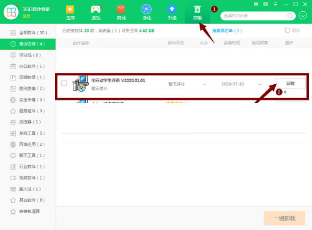The image size is (312, 230).
Task: Expand arrow beside the 卸载 button
Action: pyautogui.click(x=285, y=92)
